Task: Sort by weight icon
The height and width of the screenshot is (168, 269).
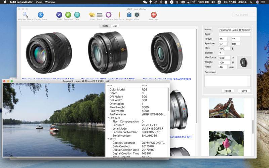Action: click(x=129, y=15)
